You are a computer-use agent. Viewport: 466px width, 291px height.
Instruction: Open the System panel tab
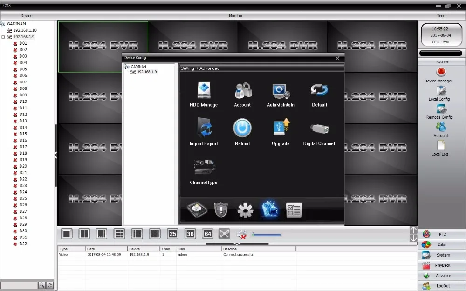click(442, 255)
